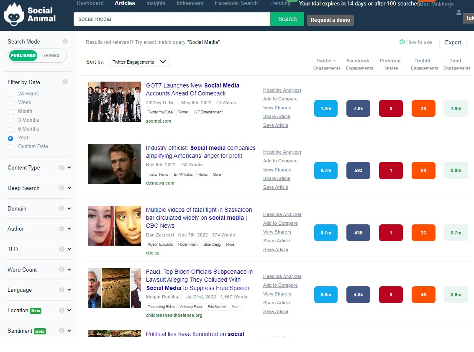Click inside the social media search field
474x352 pixels.
click(x=172, y=19)
